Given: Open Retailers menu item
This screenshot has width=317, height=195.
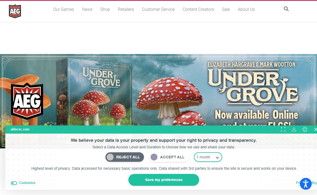Looking at the screenshot, I should click(126, 9).
